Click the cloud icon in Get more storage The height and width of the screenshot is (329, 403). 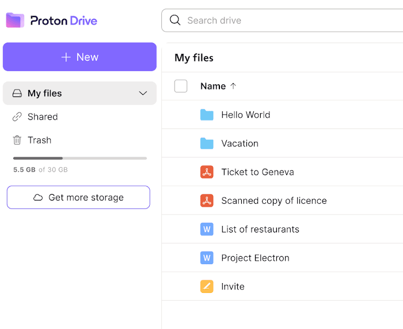pyautogui.click(x=38, y=198)
